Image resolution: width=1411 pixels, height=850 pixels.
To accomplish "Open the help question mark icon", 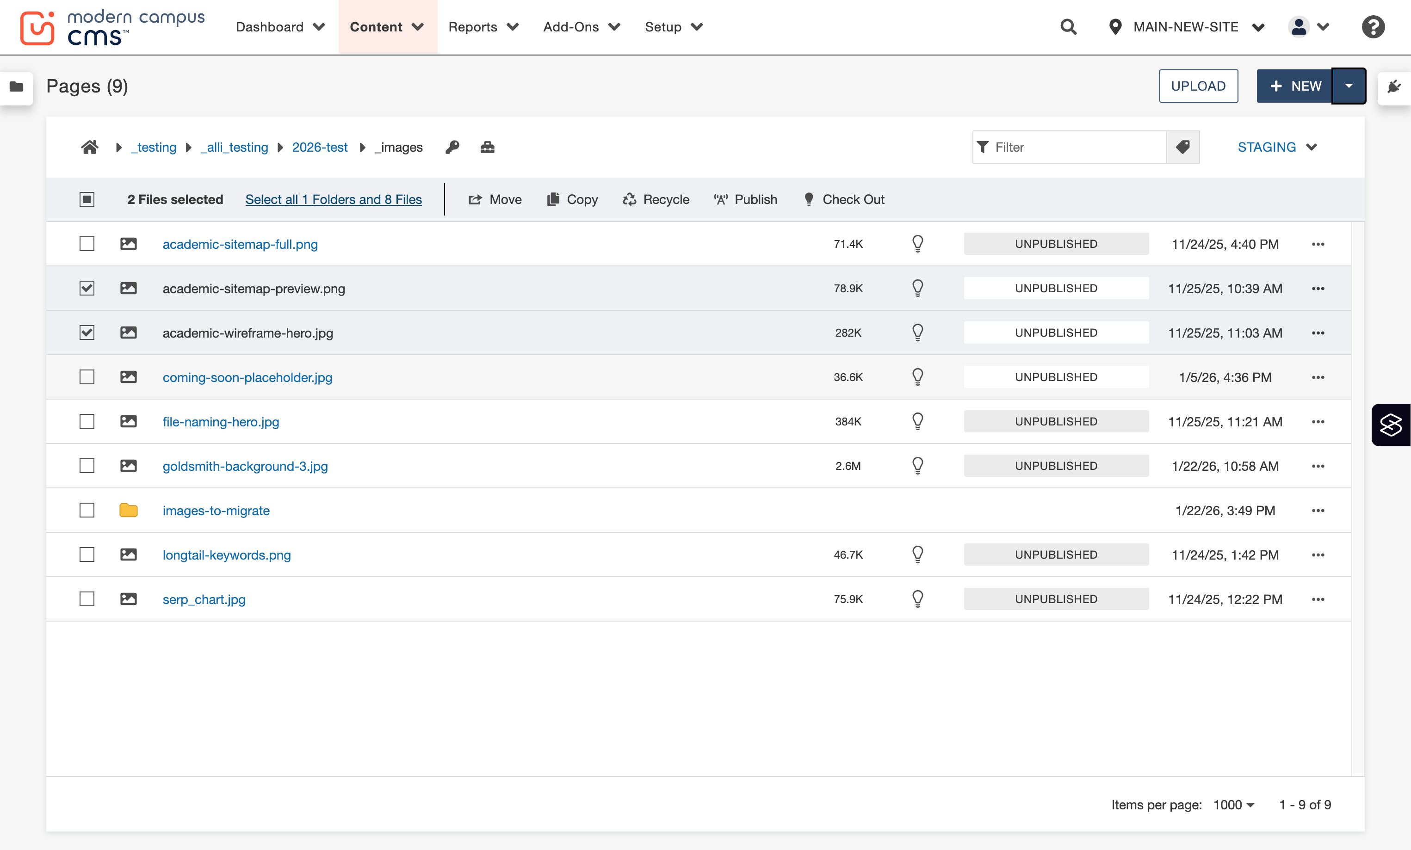I will [x=1373, y=27].
